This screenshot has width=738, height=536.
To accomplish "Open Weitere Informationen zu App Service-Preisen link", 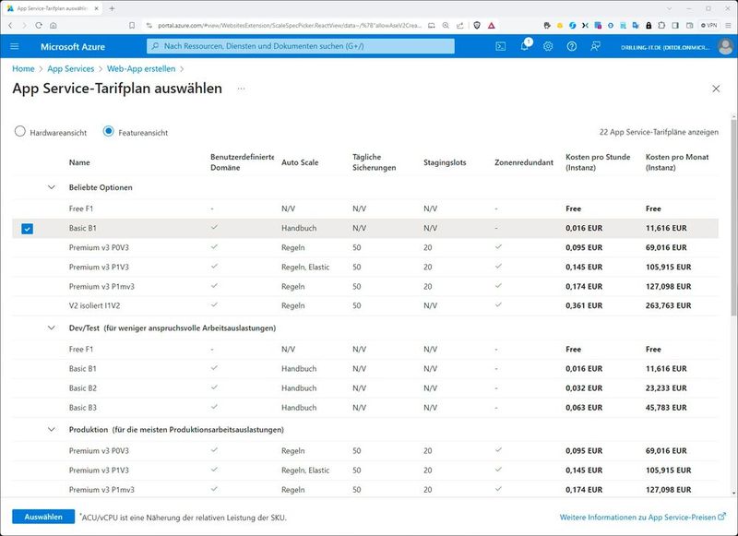I will click(637, 518).
